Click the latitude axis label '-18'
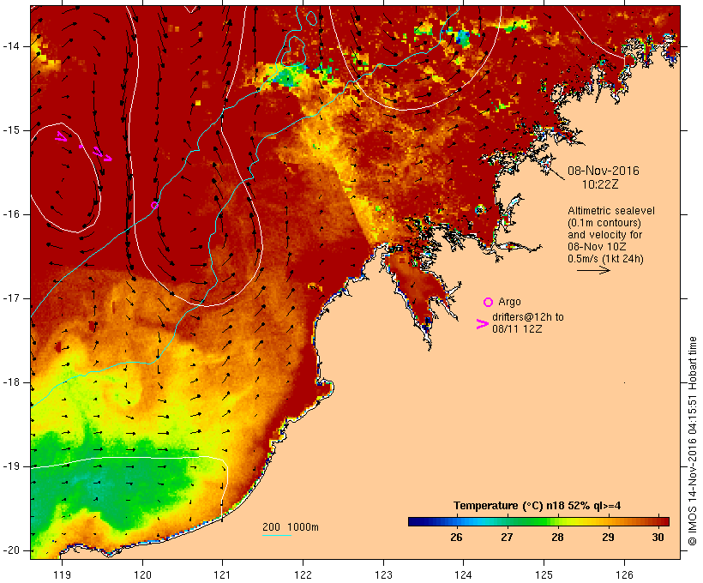This screenshot has height=583, width=703. pyautogui.click(x=11, y=382)
